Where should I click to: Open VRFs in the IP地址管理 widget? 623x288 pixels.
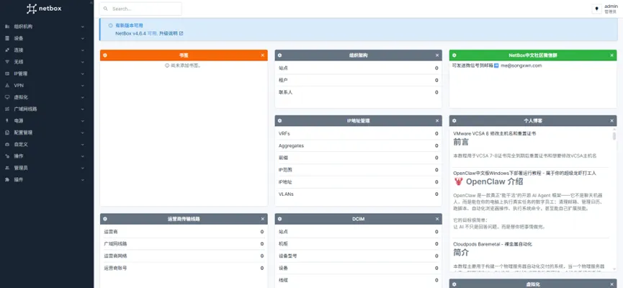pos(359,133)
